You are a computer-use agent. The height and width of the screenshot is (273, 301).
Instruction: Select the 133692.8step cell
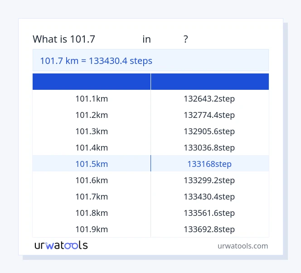pyautogui.click(x=209, y=229)
